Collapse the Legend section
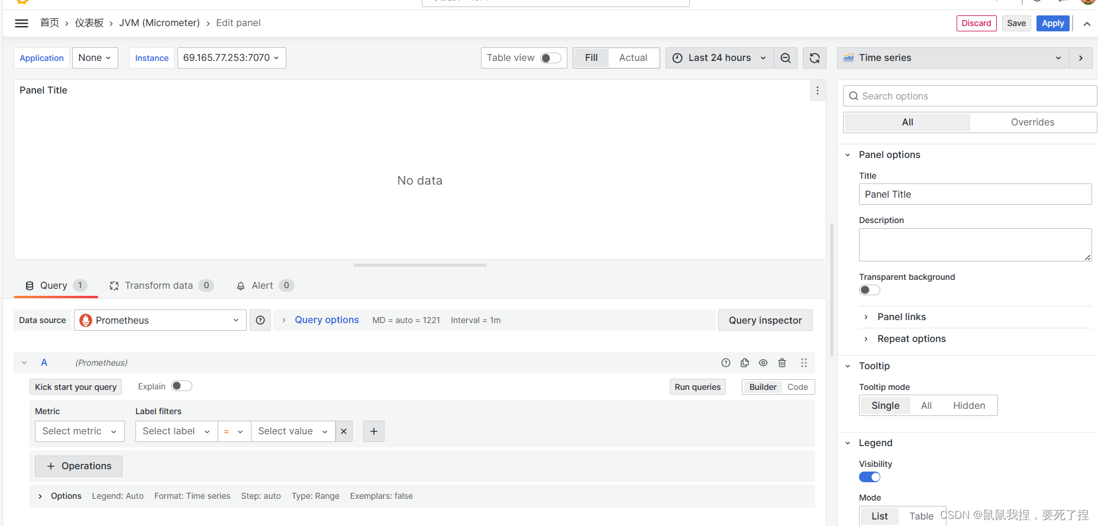This screenshot has height=526, width=1098. (848, 443)
